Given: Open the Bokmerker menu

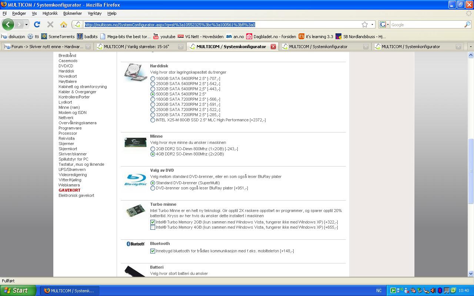Looking at the screenshot, I should [73, 13].
